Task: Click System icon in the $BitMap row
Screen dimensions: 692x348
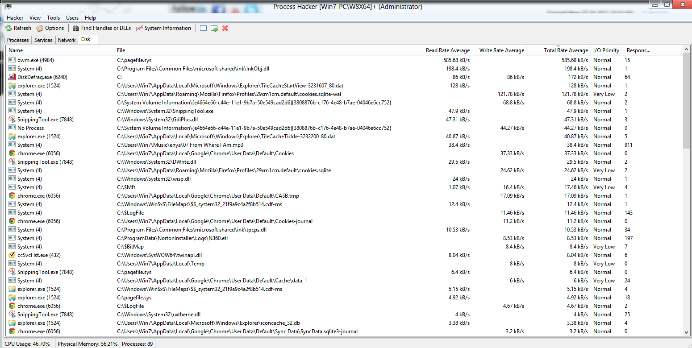Action: (x=12, y=247)
